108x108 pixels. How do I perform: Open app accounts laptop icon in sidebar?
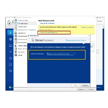(11, 46)
